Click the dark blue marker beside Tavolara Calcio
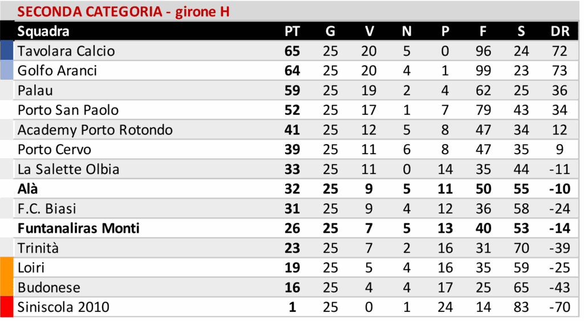Image resolution: width=584 pixels, height=321 pixels. pyautogui.click(x=6, y=51)
